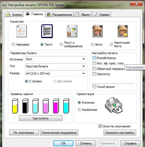Switch to the Главное tab

click(x=34, y=14)
